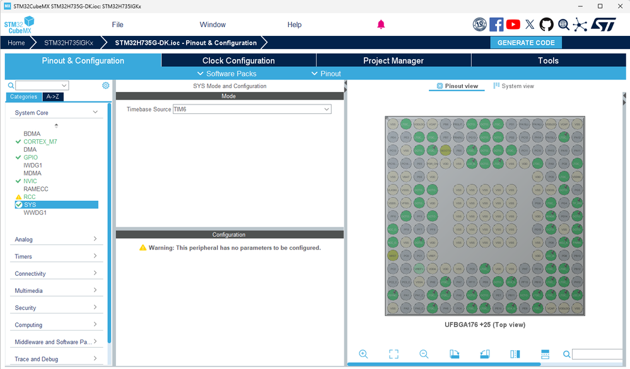
Task: Open the Pinout dropdown menu
Action: tap(326, 74)
